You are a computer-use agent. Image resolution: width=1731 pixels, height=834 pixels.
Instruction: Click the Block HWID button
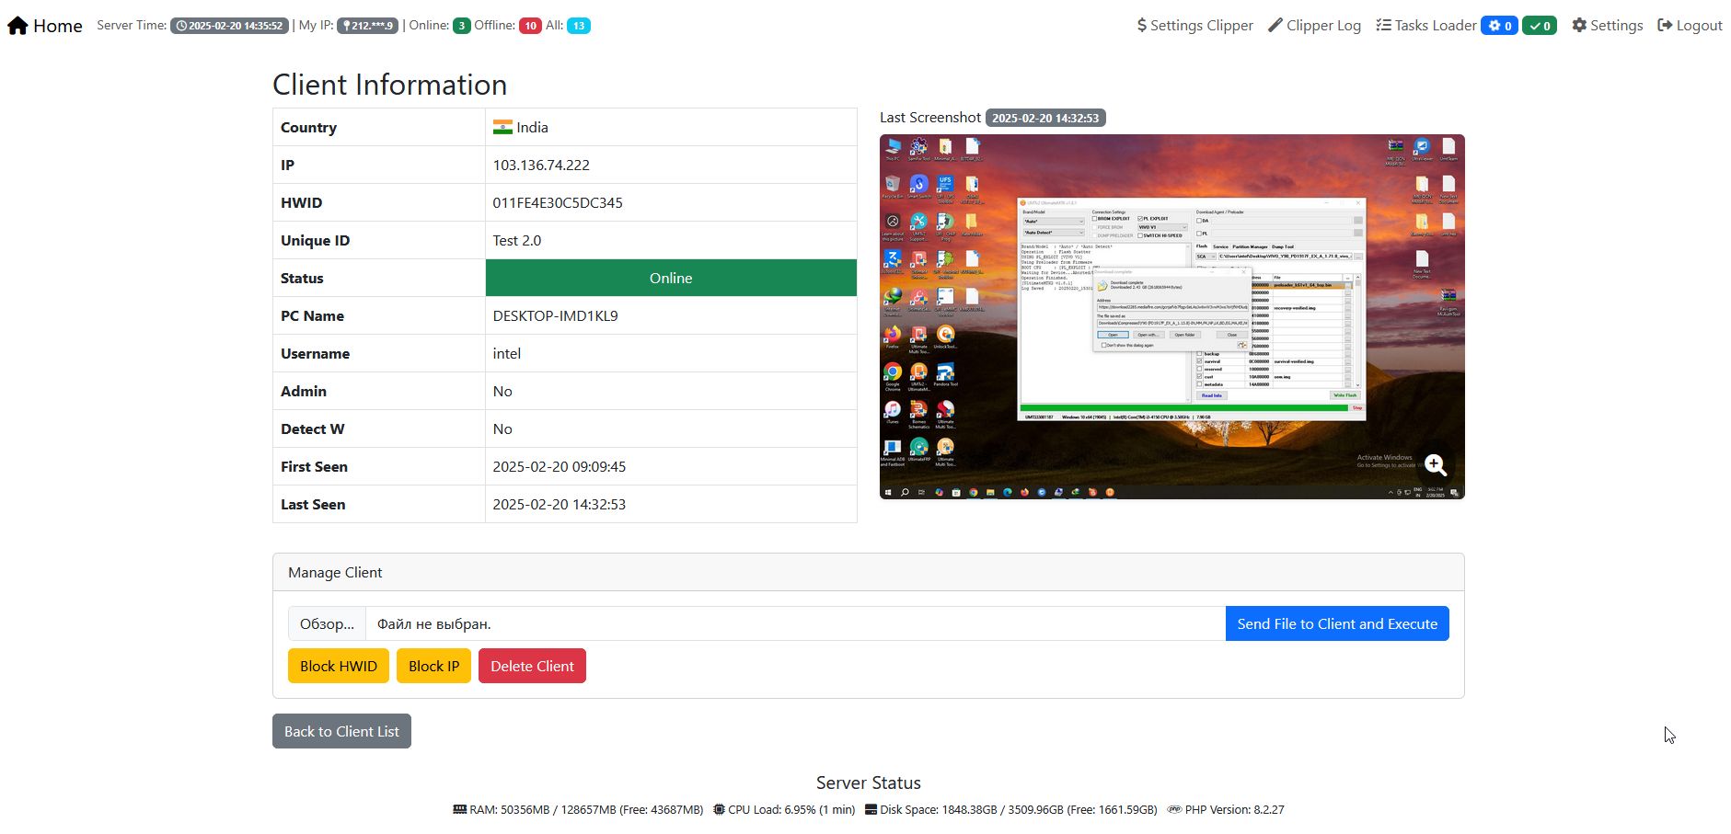click(x=339, y=666)
